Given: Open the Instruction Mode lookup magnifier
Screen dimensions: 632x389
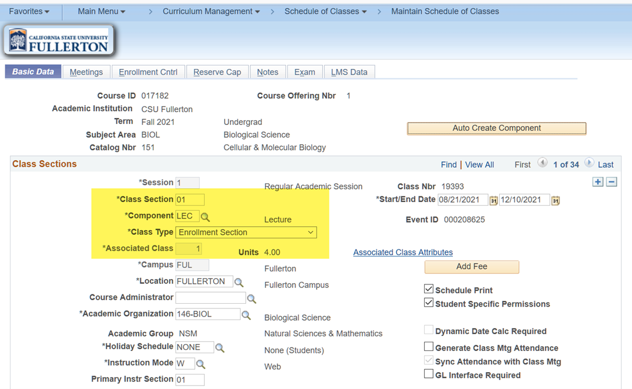Looking at the screenshot, I should coord(200,364).
